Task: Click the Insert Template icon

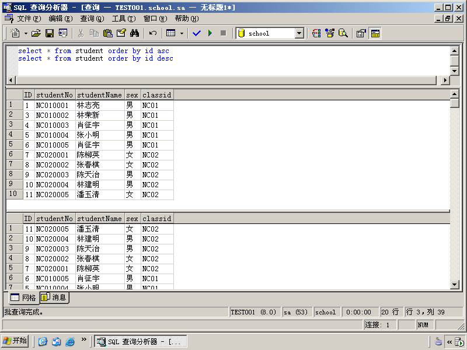Action: [x=63, y=33]
